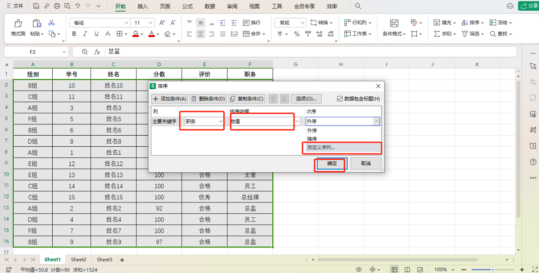This screenshot has height=273, width=539.
Task: Click the thousands separator icon
Action: click(308, 34)
